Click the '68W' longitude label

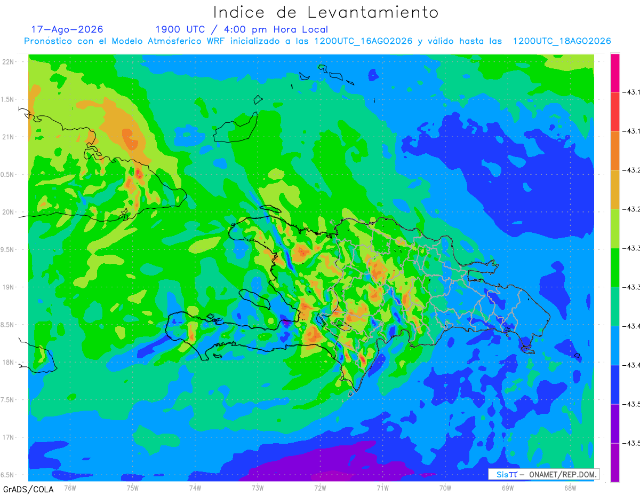click(570, 488)
